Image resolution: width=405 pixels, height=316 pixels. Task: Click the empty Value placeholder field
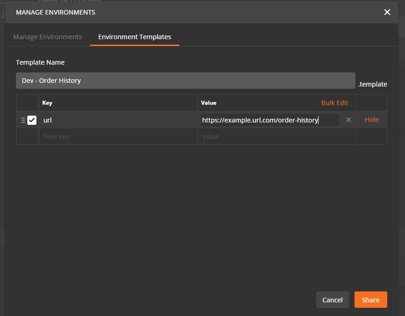click(x=277, y=137)
